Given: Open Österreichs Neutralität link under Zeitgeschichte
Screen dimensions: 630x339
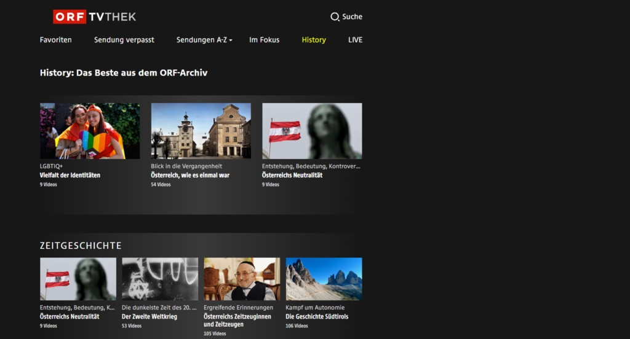Looking at the screenshot, I should click(70, 316).
